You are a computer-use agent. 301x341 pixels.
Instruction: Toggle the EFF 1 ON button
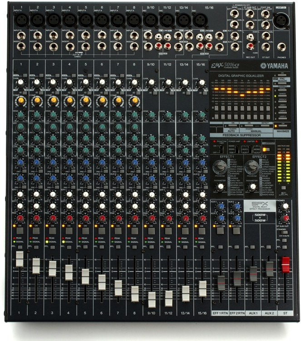click(220, 231)
